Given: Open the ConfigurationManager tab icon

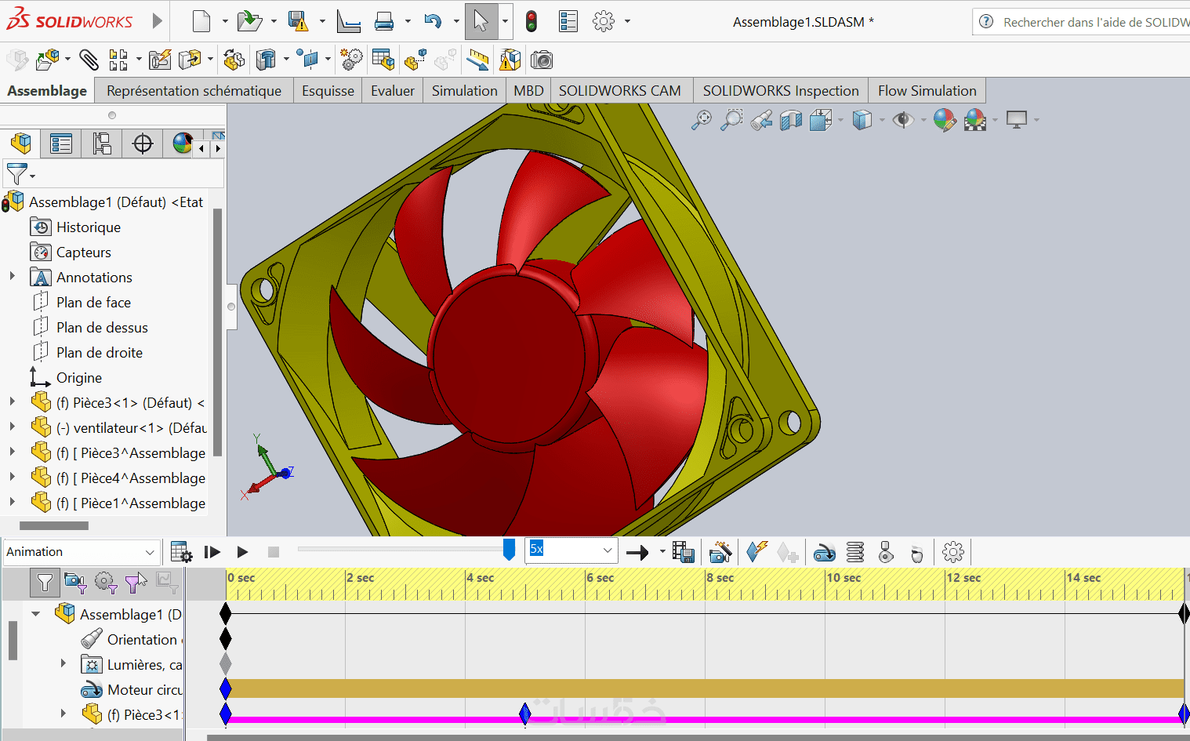Looking at the screenshot, I should [x=102, y=143].
